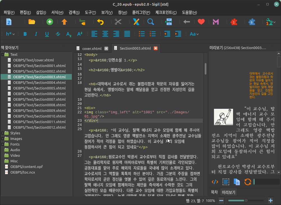This screenshot has height=205, width=281.
Task: Open Find and Replace magnifier icon
Action: tap(151, 22)
